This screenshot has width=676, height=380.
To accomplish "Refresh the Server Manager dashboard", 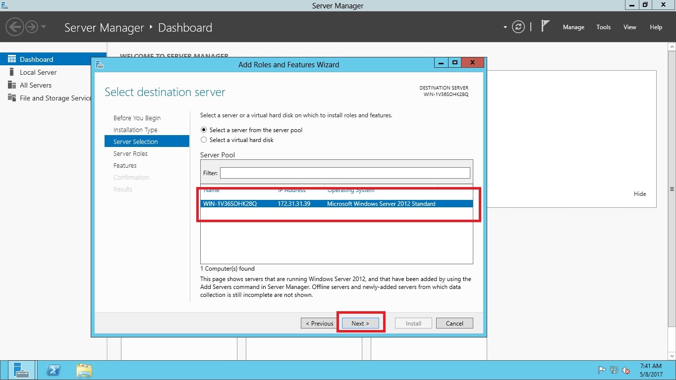I will tap(518, 27).
